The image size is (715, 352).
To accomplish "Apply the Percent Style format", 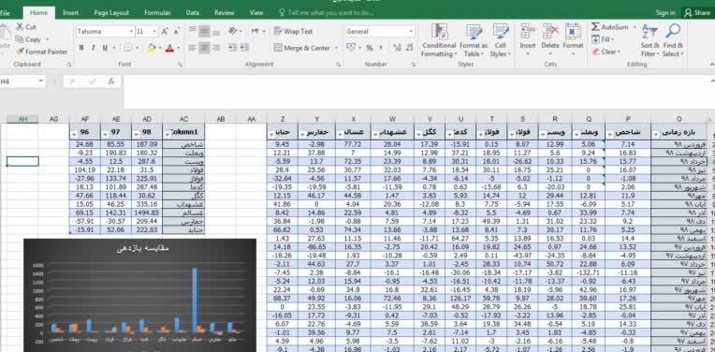I will 370,48.
